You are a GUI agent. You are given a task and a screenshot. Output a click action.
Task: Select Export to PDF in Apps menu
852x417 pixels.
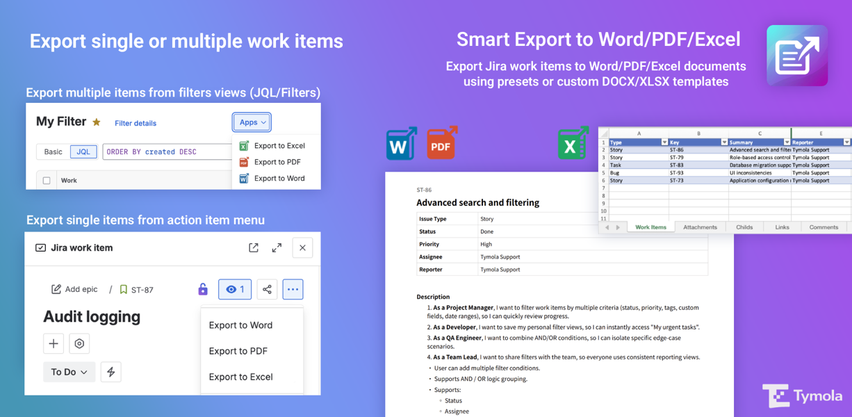coord(277,162)
